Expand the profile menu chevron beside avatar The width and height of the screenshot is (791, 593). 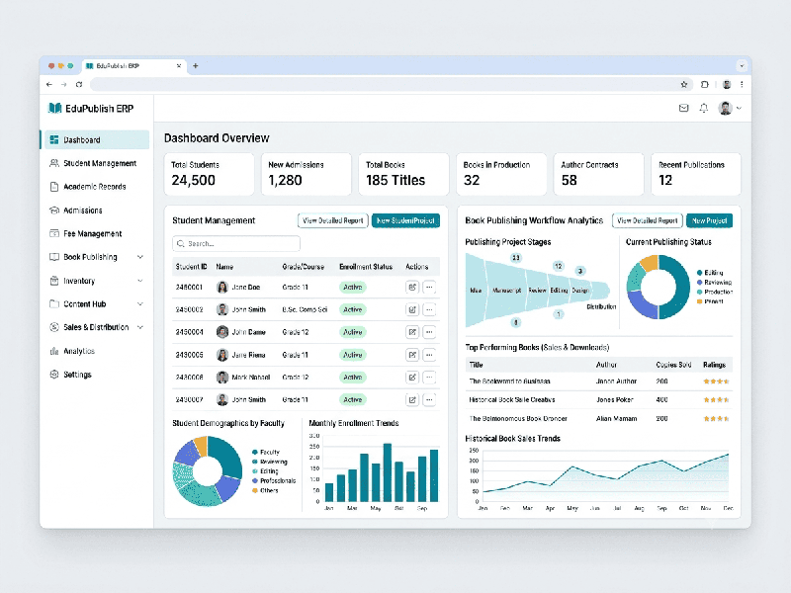(x=739, y=108)
